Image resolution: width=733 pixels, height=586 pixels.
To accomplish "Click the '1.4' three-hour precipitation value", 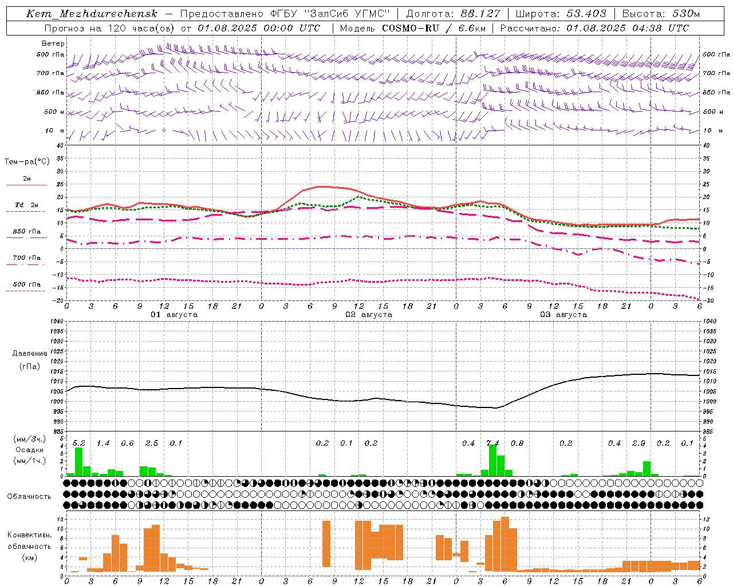I will [103, 444].
